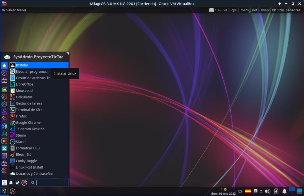This screenshot has width=304, height=196.
Task: Click the volume speaker icon in tray
Action: [x=267, y=191]
